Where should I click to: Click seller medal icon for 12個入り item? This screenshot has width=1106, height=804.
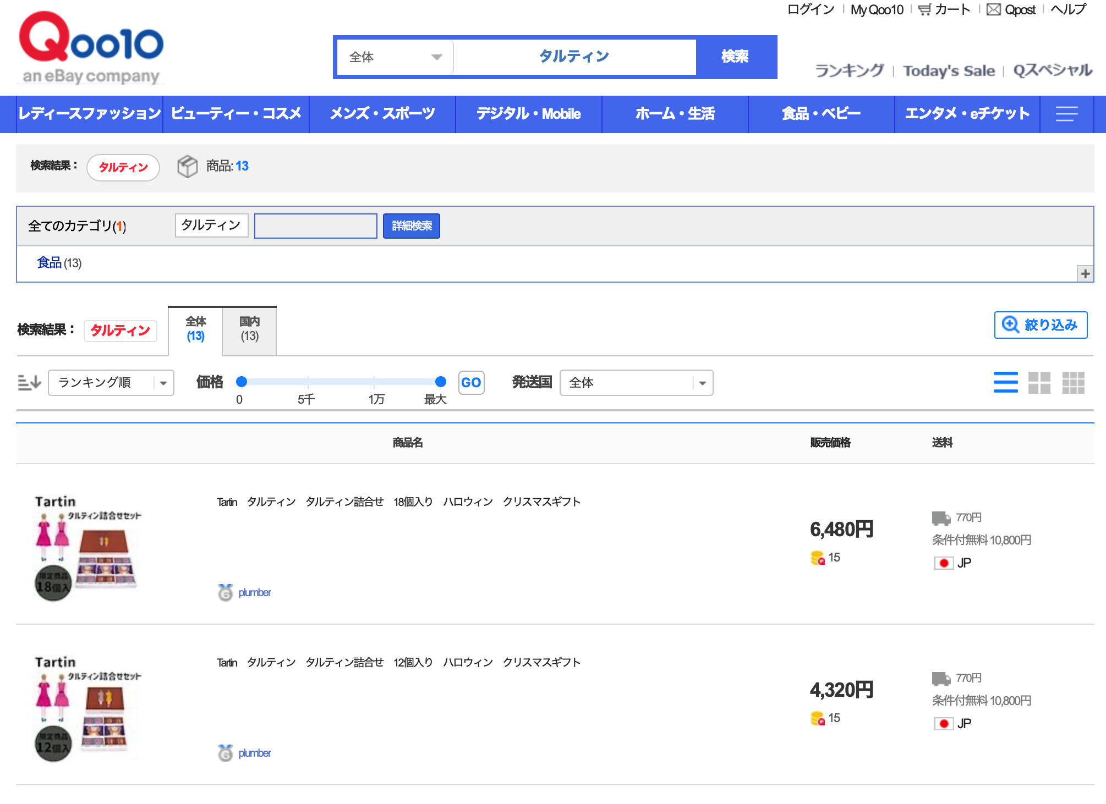[225, 753]
